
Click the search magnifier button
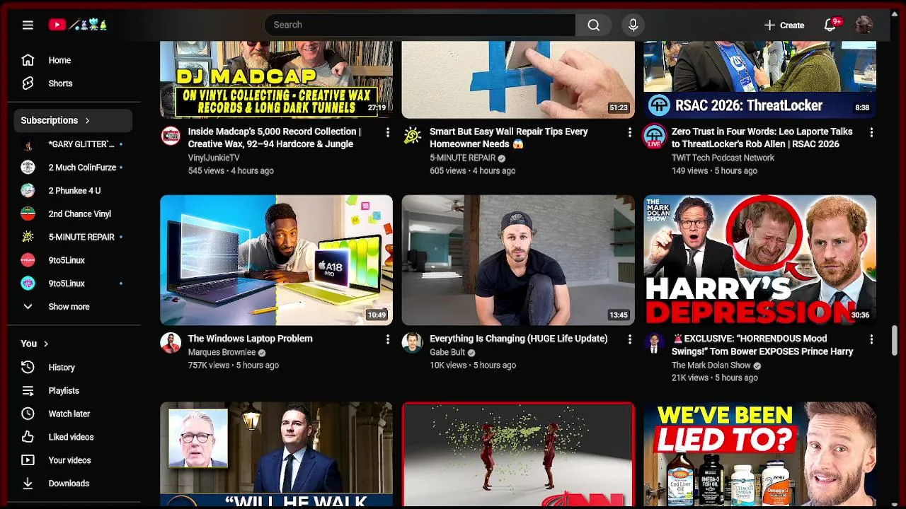[593, 25]
